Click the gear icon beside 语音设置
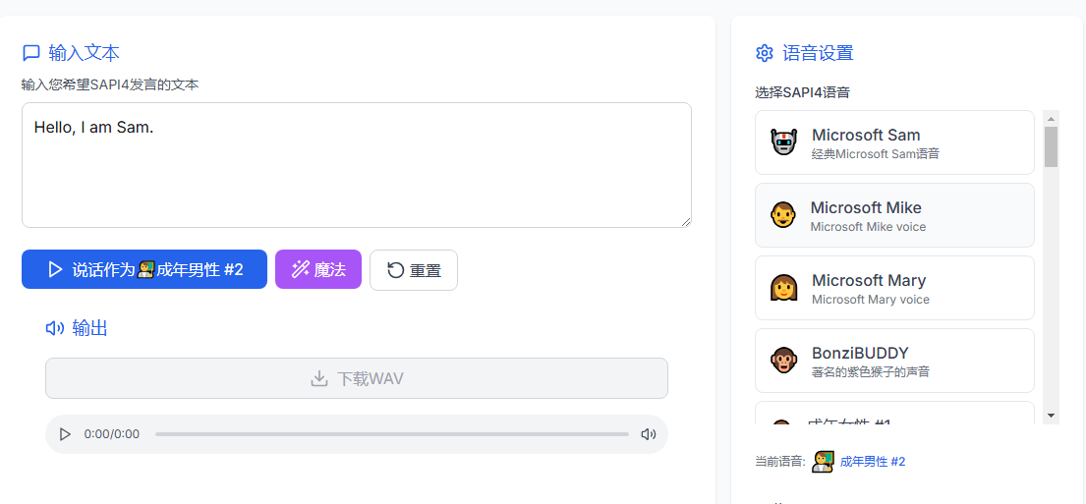The image size is (1086, 504). [x=764, y=53]
